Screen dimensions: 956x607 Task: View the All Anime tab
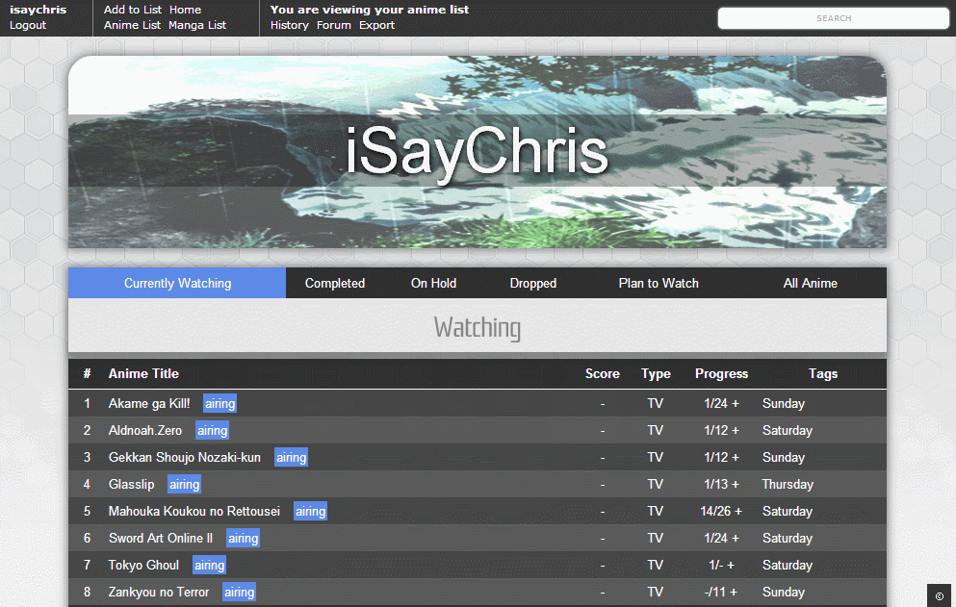pos(810,284)
